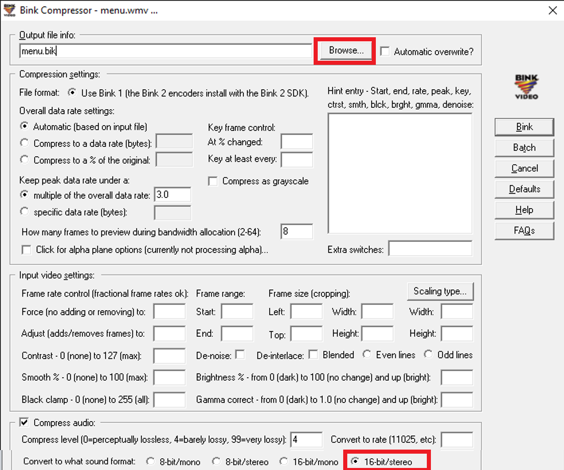564x470 pixels.
Task: Select 8-bit/mono sound format
Action: click(x=150, y=461)
